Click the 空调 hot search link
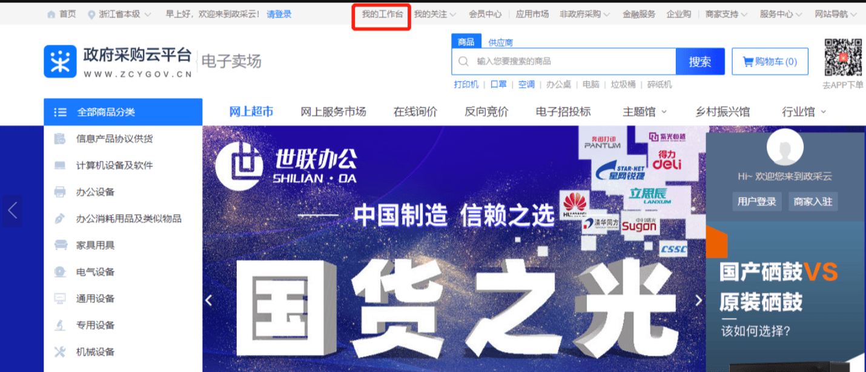Image resolution: width=866 pixels, height=372 pixels. (x=526, y=84)
